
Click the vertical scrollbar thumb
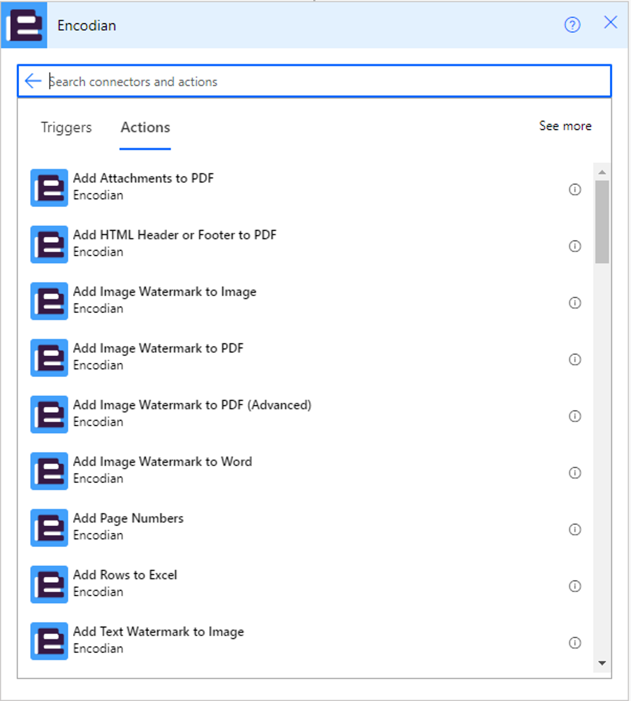click(x=602, y=221)
